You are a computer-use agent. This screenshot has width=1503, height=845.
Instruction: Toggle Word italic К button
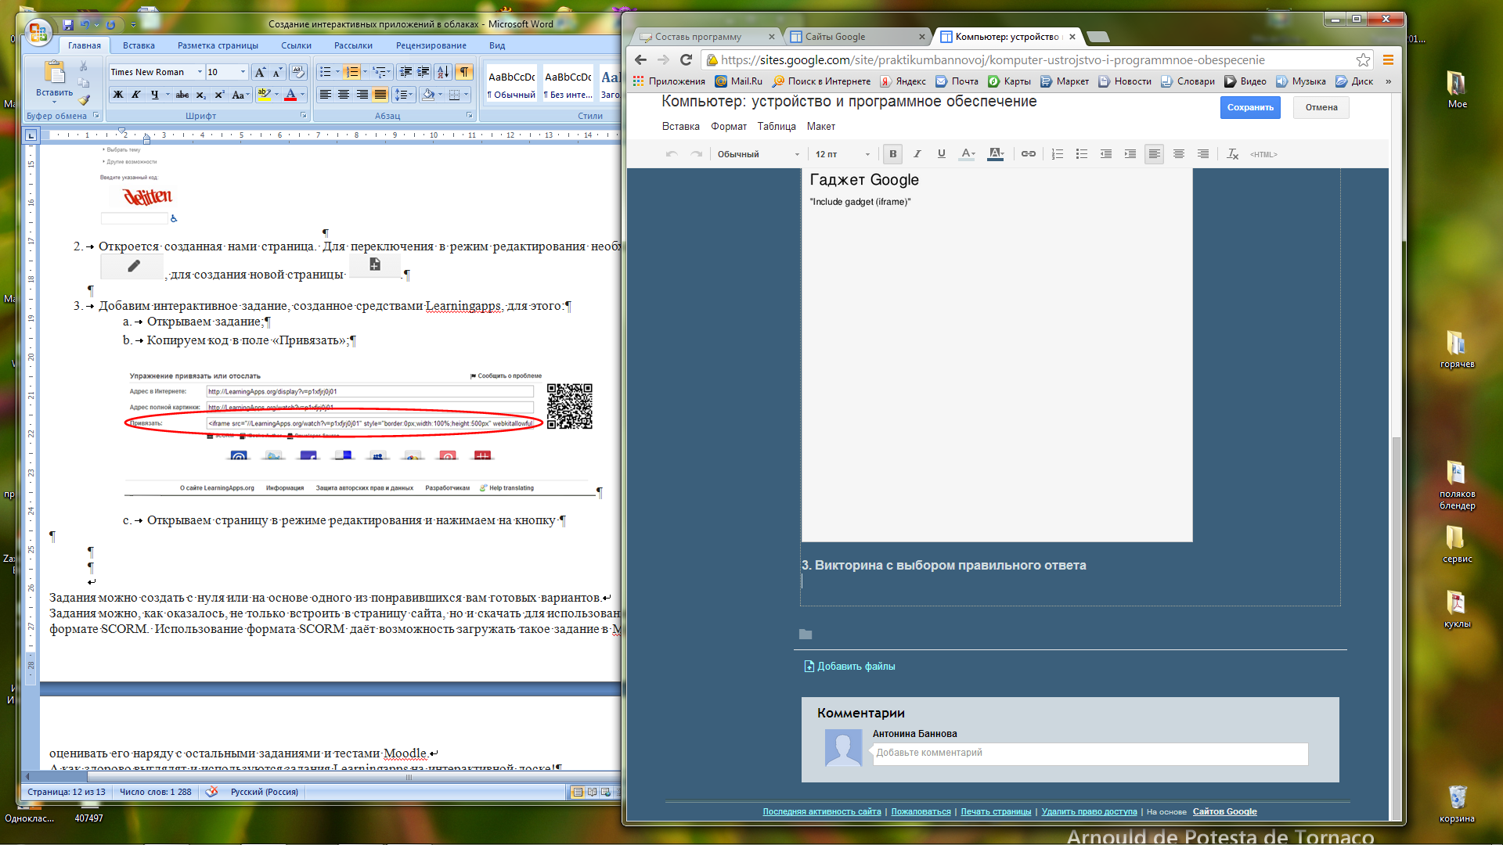pyautogui.click(x=136, y=95)
